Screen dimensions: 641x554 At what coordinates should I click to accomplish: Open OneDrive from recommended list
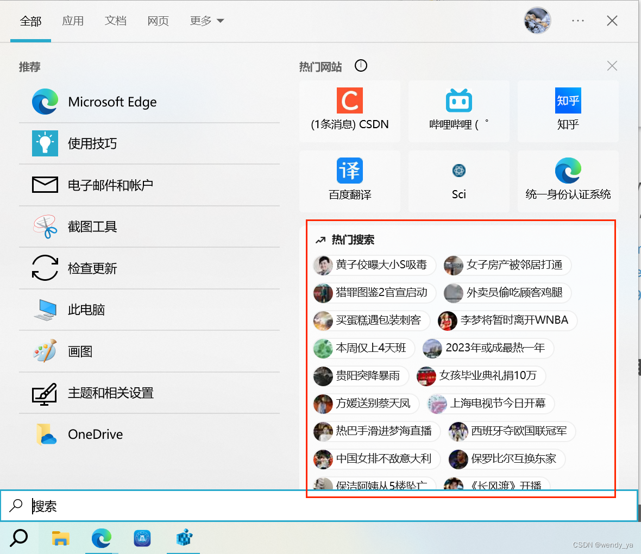149,434
